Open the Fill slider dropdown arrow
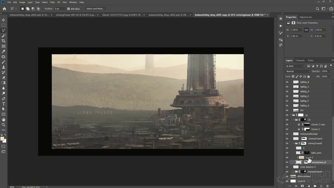 pos(330,77)
